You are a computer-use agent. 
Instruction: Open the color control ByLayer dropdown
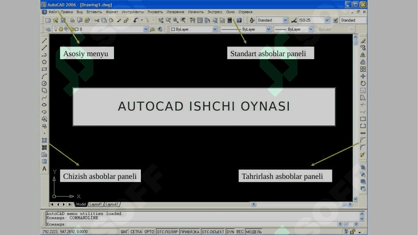(215, 29)
